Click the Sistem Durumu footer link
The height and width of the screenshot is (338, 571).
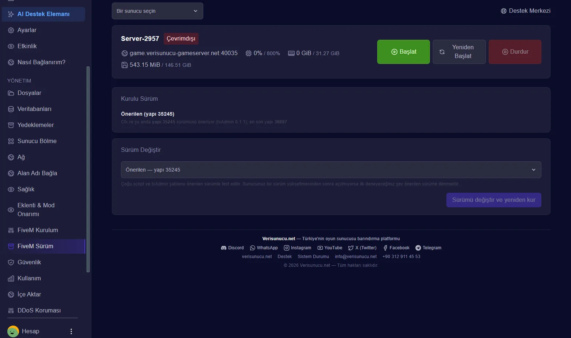pos(313,257)
